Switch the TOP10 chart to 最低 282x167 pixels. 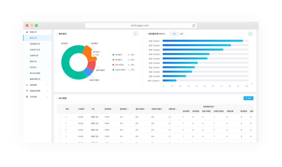[x=182, y=34]
